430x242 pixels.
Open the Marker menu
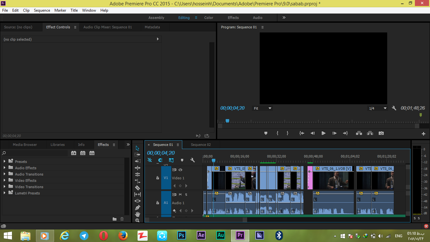(60, 10)
